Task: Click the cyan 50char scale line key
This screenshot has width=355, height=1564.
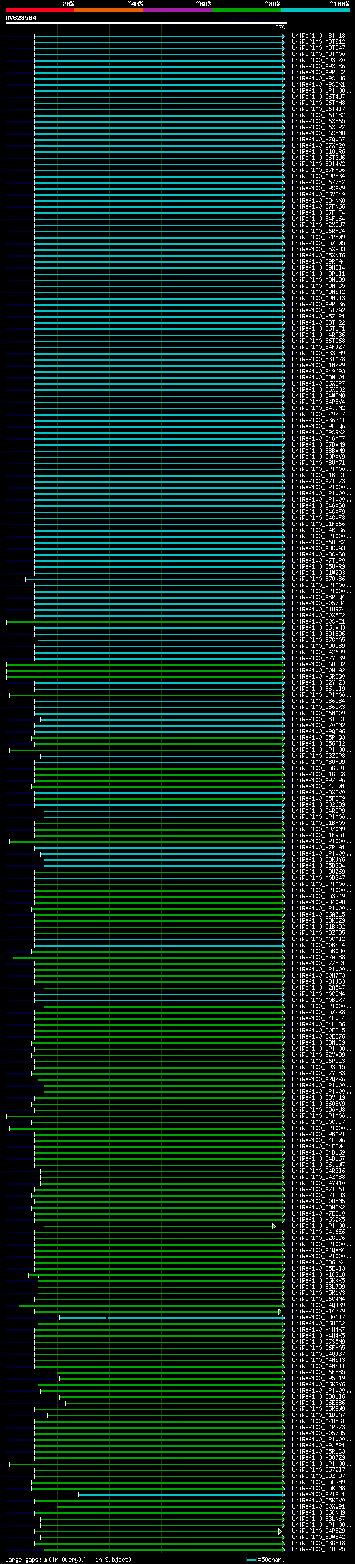Action: [x=251, y=1559]
